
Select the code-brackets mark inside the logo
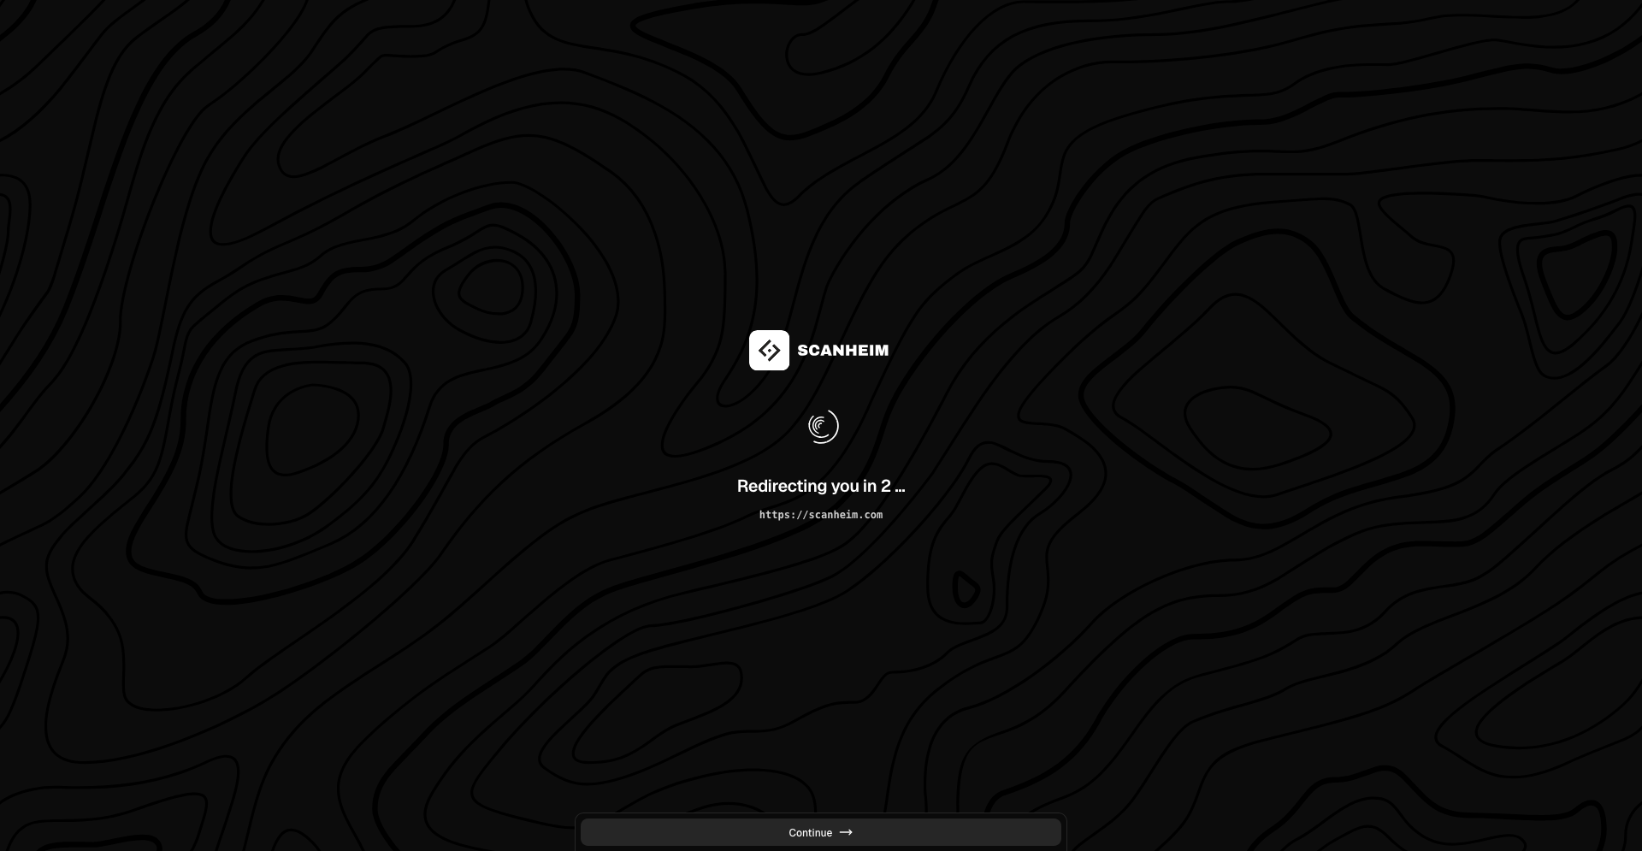[769, 351]
